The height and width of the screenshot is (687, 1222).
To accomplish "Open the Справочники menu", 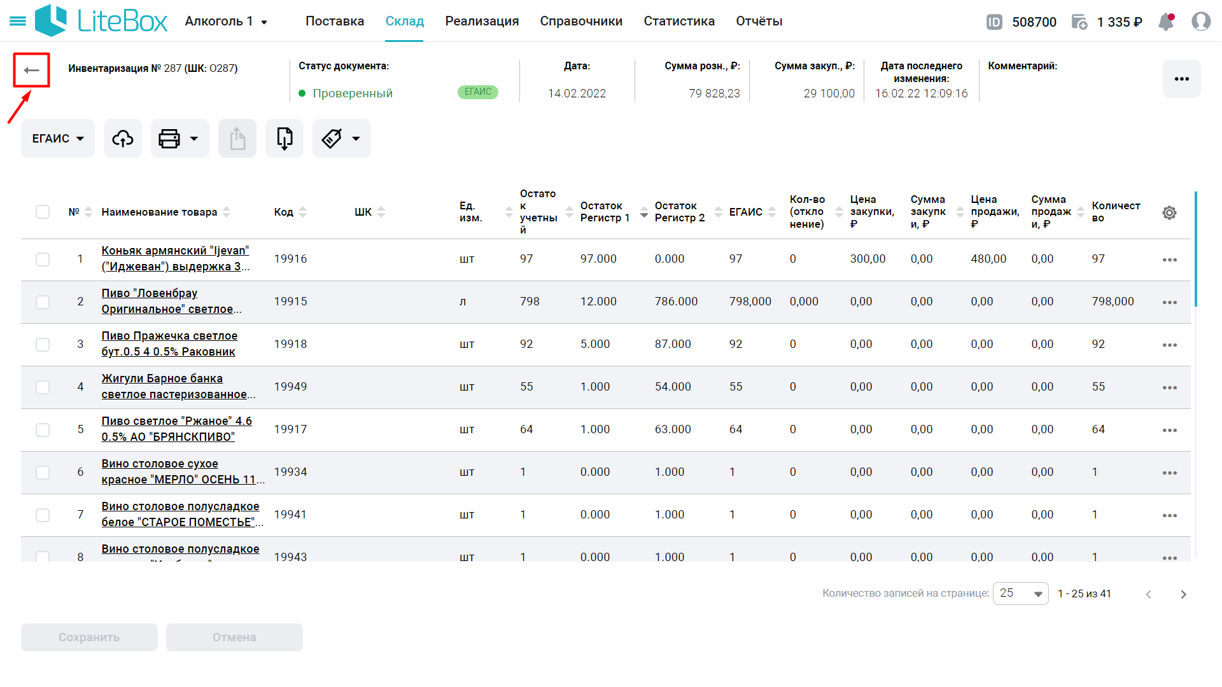I will (x=581, y=21).
